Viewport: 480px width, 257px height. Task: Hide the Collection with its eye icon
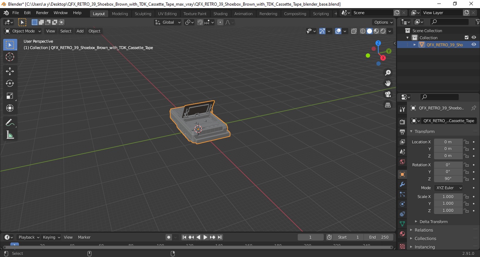pyautogui.click(x=474, y=37)
